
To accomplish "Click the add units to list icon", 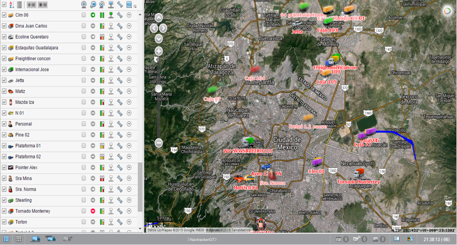I will pos(31,5).
